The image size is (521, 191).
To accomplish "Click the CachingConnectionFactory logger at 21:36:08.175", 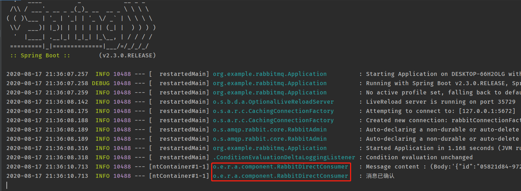I will point(273,111).
